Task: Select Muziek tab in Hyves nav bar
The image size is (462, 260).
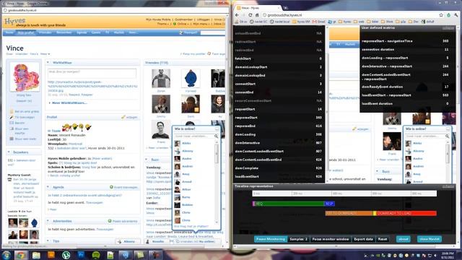Action: coord(118,32)
